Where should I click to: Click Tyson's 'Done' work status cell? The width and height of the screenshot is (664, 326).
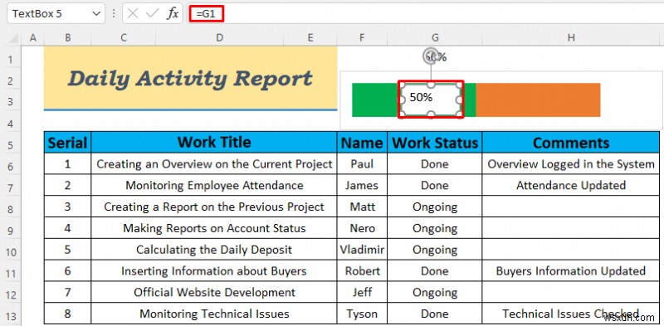(x=434, y=314)
